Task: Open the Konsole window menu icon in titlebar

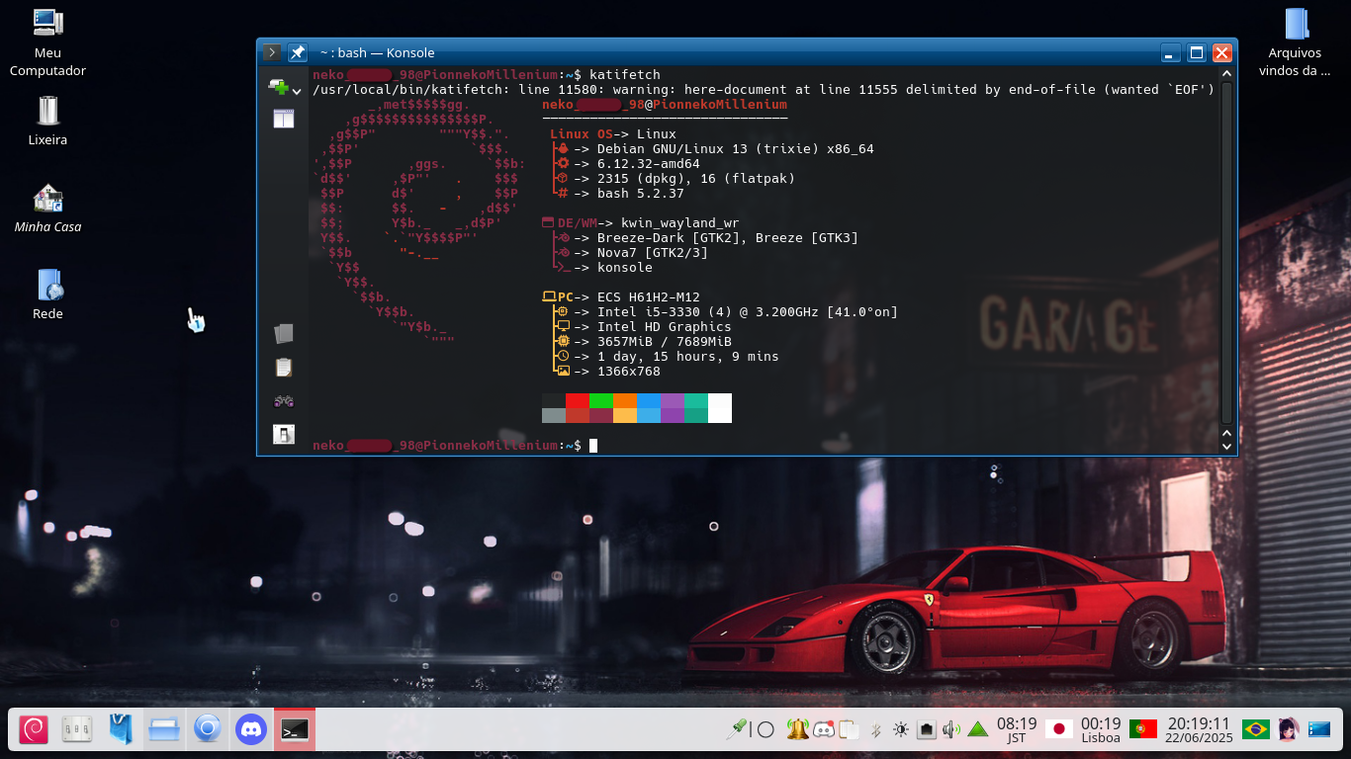Action: pyautogui.click(x=272, y=52)
